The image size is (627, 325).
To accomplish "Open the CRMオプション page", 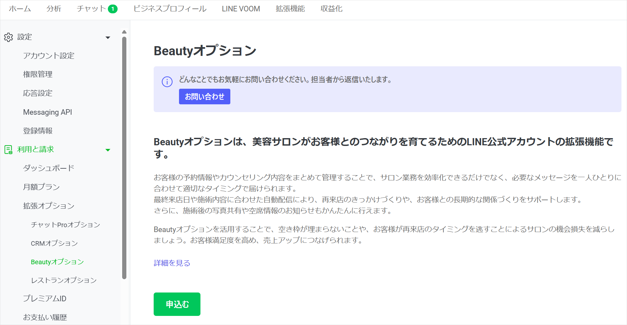I will (54, 243).
